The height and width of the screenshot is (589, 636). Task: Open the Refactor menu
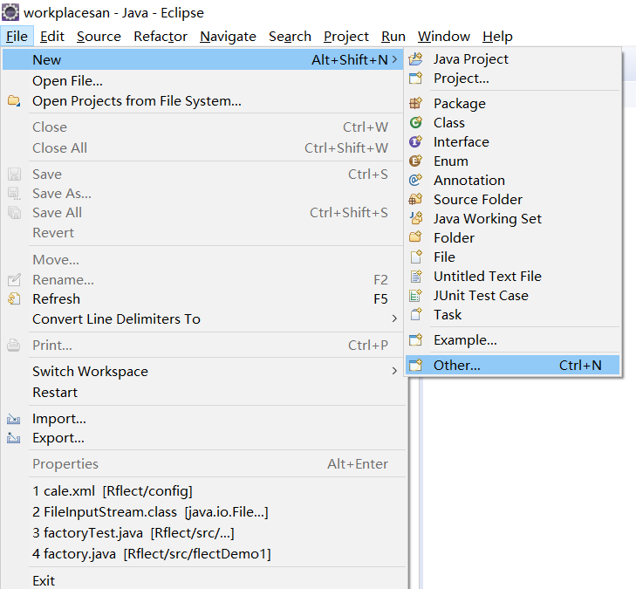(x=161, y=37)
